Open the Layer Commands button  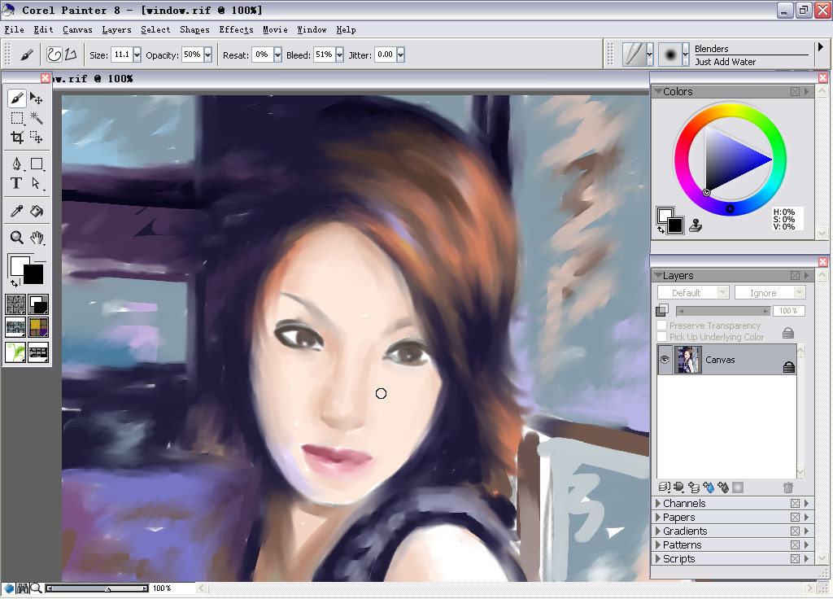coord(664,487)
